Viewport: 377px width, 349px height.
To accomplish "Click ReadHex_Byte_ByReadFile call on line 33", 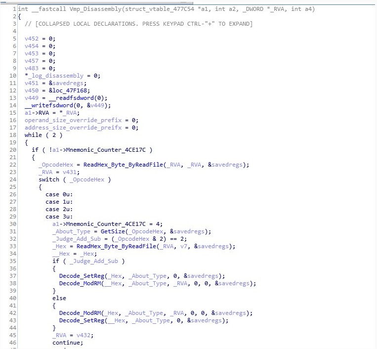I will pyautogui.click(x=116, y=246).
